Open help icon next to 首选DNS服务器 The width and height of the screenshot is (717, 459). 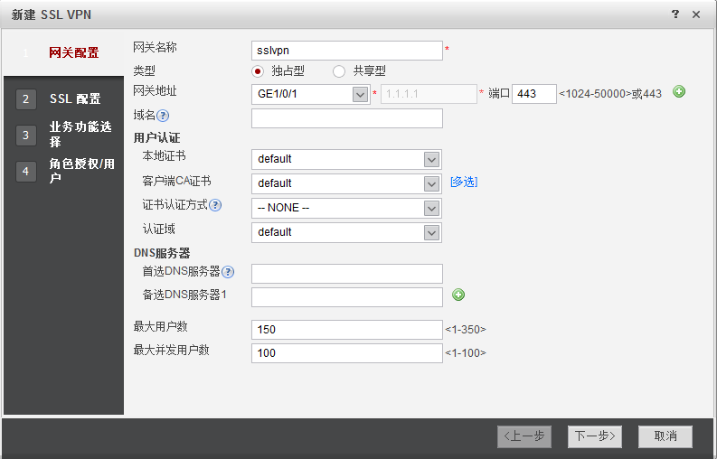[x=228, y=272]
